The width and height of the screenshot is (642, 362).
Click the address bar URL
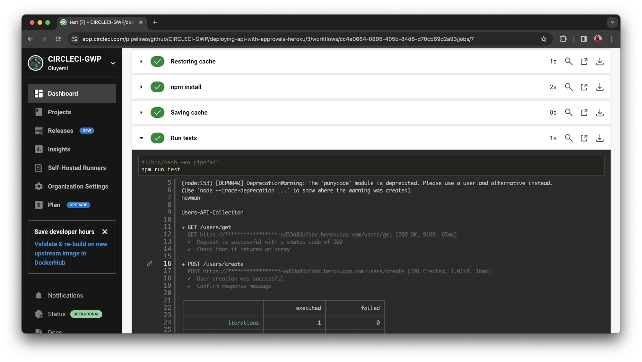pyautogui.click(x=278, y=39)
